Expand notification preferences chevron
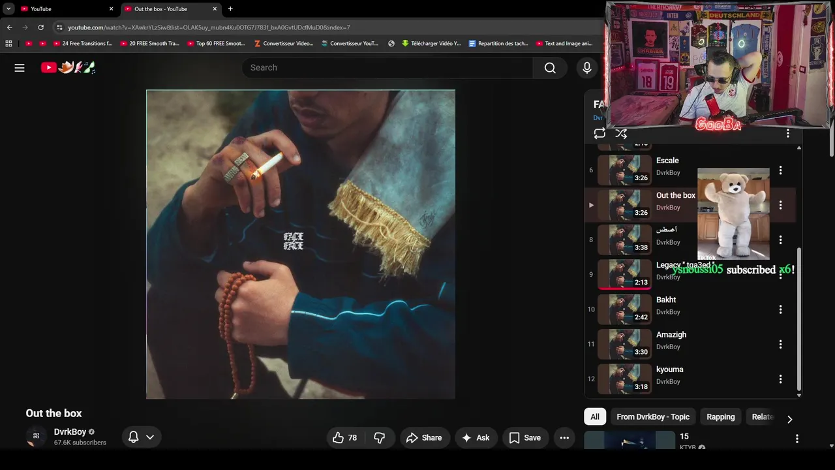 [150, 437]
